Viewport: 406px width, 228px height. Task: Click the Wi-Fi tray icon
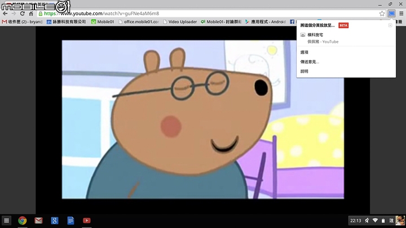(x=375, y=221)
